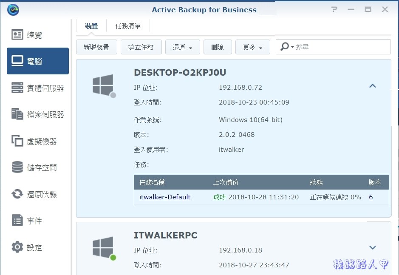The height and width of the screenshot is (275, 399).
Task: Open the 還原 restore dropdown
Action: pos(182,47)
